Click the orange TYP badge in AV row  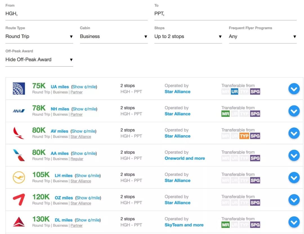[x=244, y=136]
